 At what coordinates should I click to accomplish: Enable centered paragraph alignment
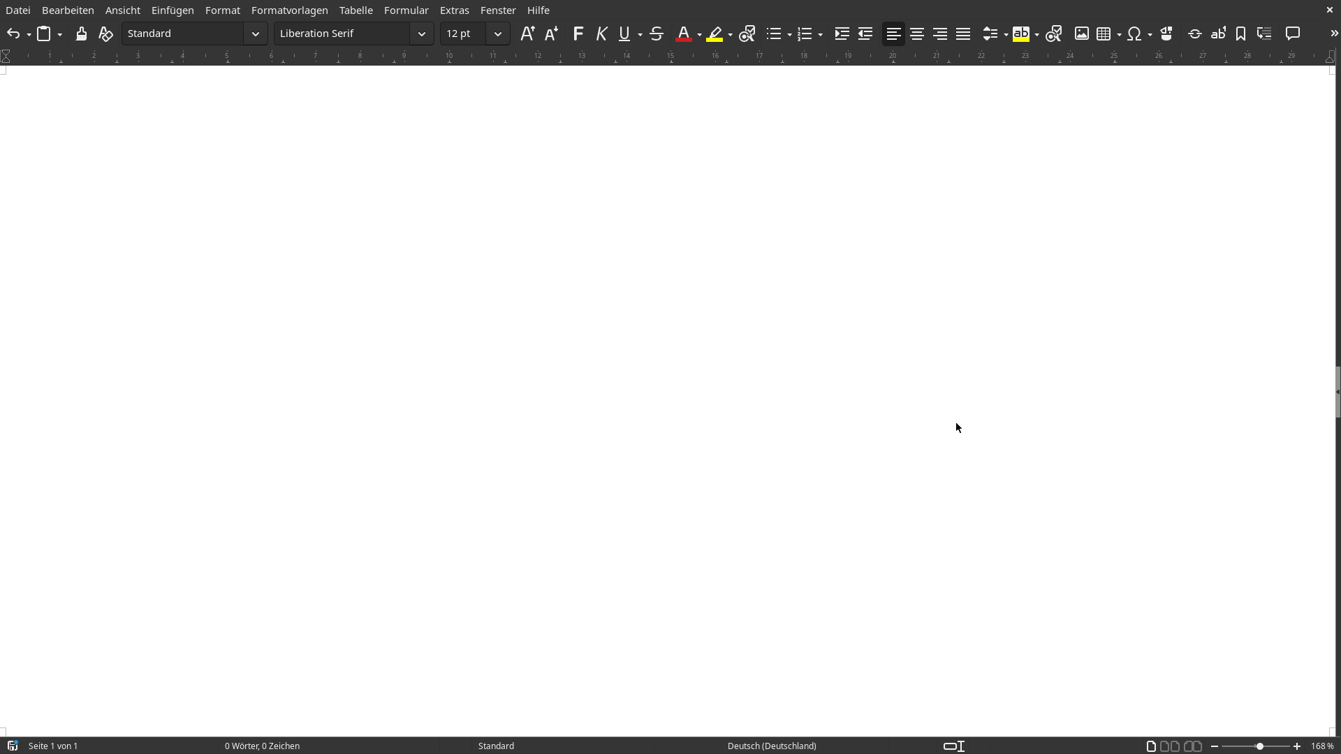click(916, 34)
